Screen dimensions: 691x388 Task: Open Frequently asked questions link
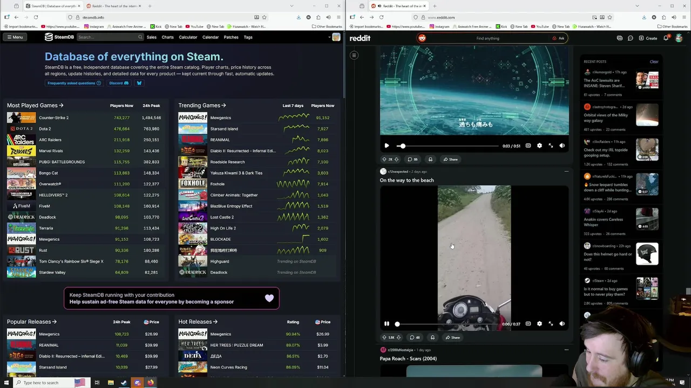click(x=74, y=83)
